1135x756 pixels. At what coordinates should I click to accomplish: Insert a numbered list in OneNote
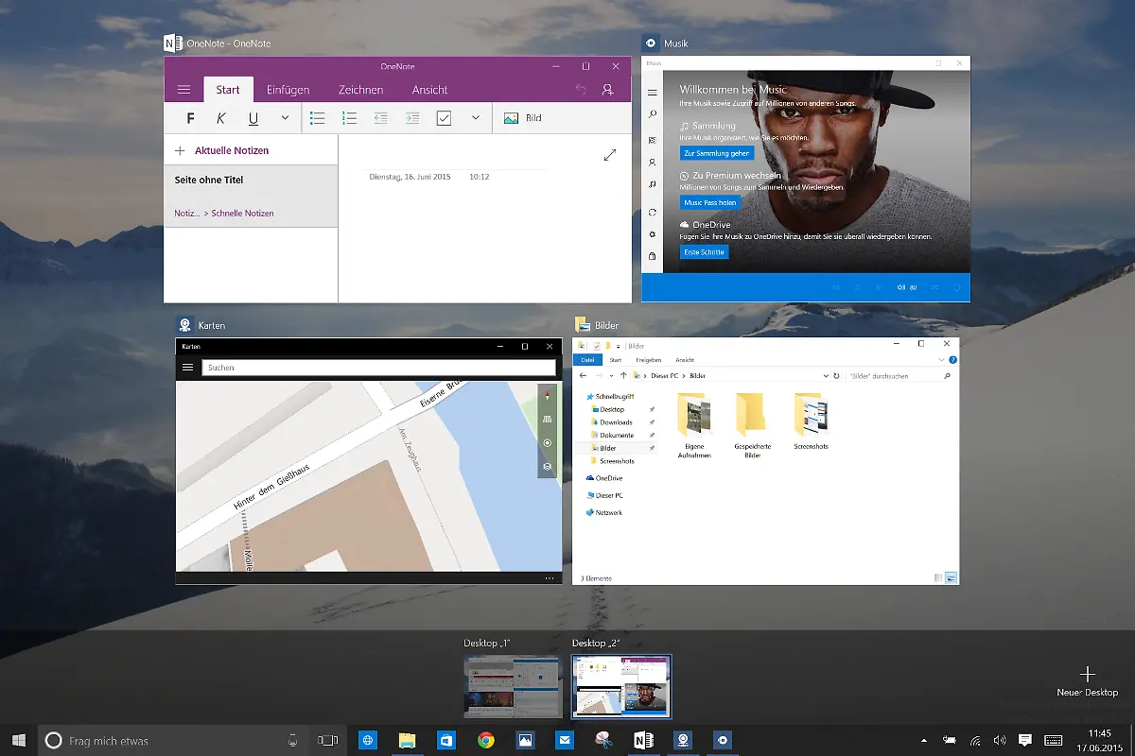coord(349,118)
